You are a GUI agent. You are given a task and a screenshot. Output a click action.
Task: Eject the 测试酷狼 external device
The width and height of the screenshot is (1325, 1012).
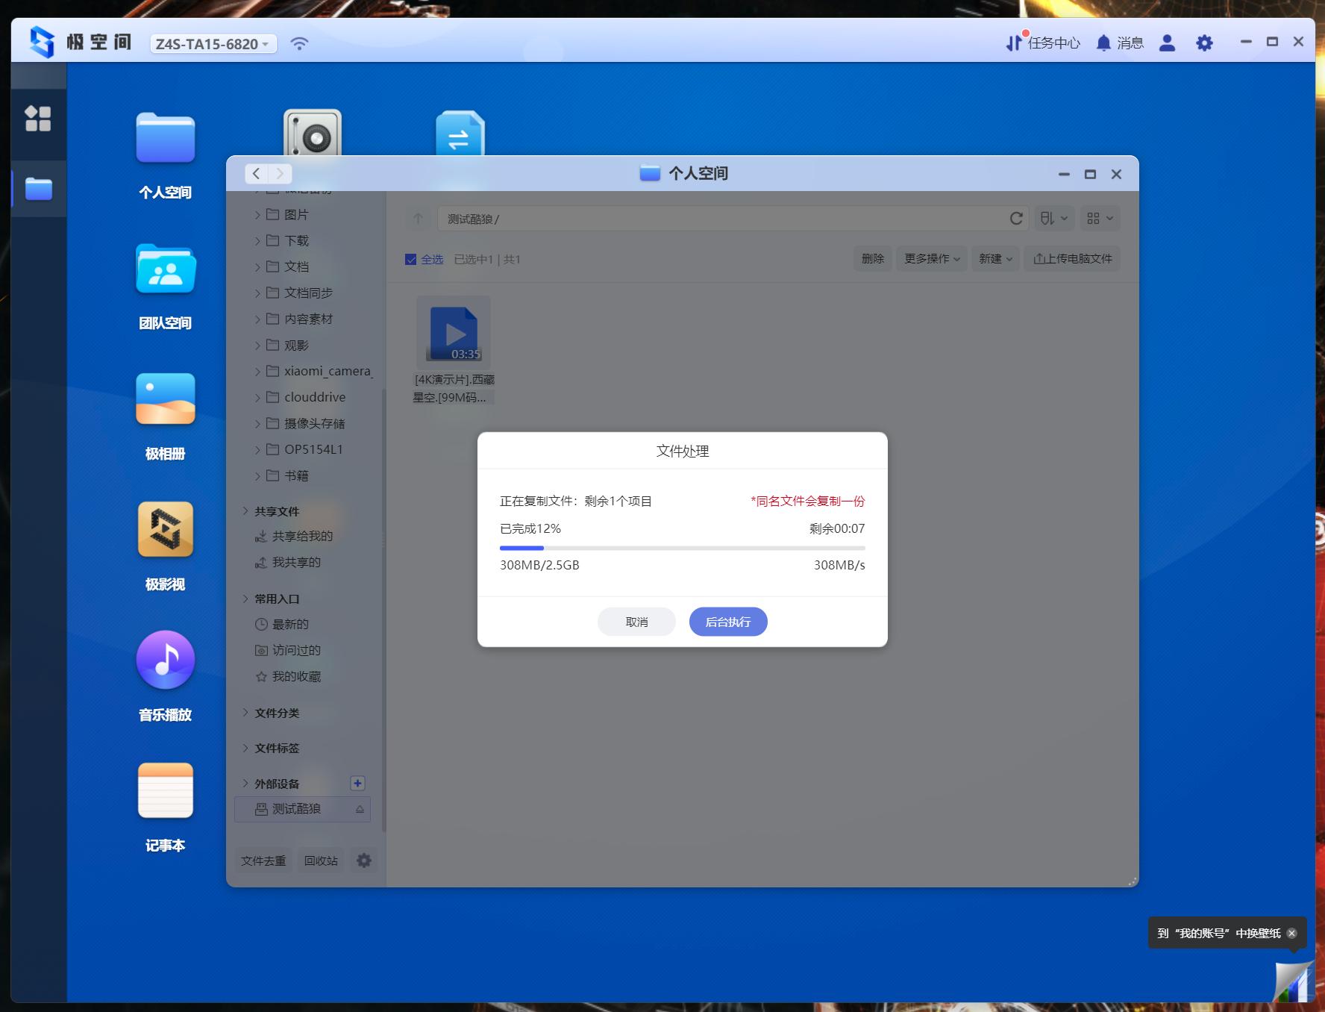click(x=360, y=809)
